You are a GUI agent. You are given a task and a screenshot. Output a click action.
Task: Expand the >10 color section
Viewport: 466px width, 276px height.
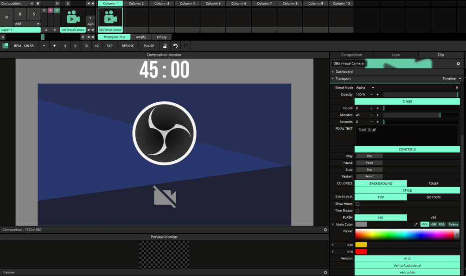332,251
